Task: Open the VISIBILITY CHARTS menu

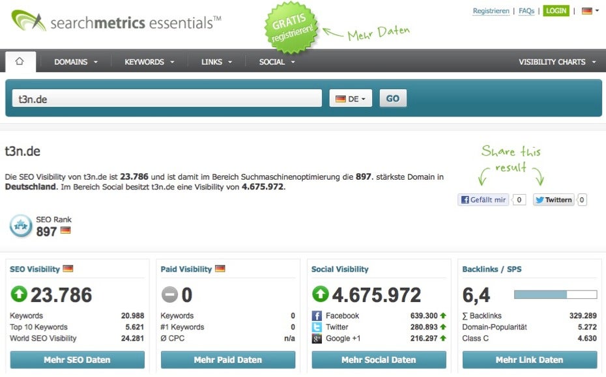Action: (x=557, y=62)
